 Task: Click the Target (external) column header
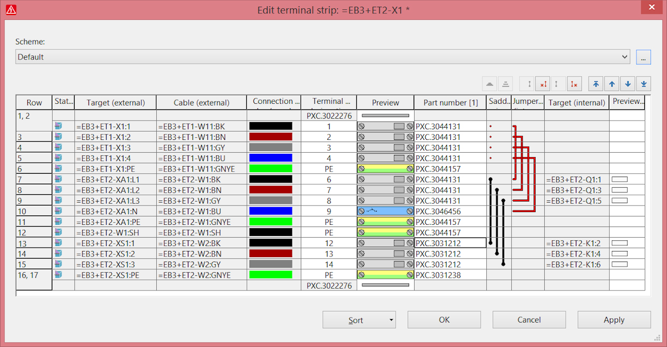pyautogui.click(x=115, y=102)
